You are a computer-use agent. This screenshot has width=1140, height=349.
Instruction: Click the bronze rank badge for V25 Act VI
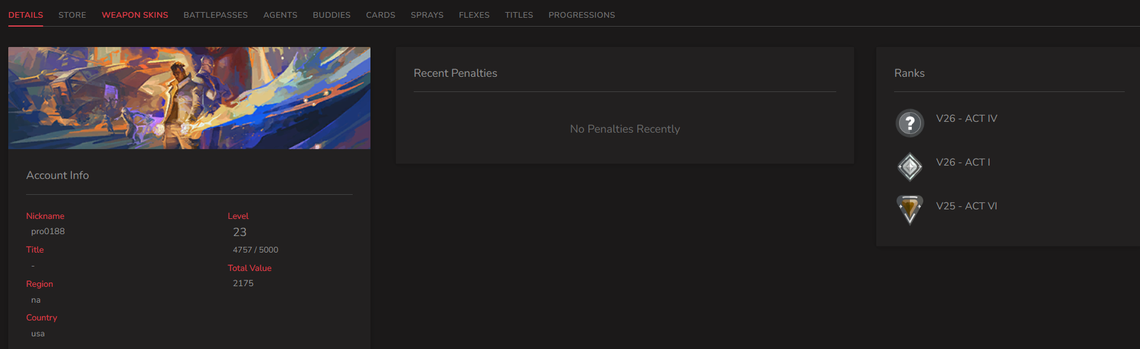point(909,210)
